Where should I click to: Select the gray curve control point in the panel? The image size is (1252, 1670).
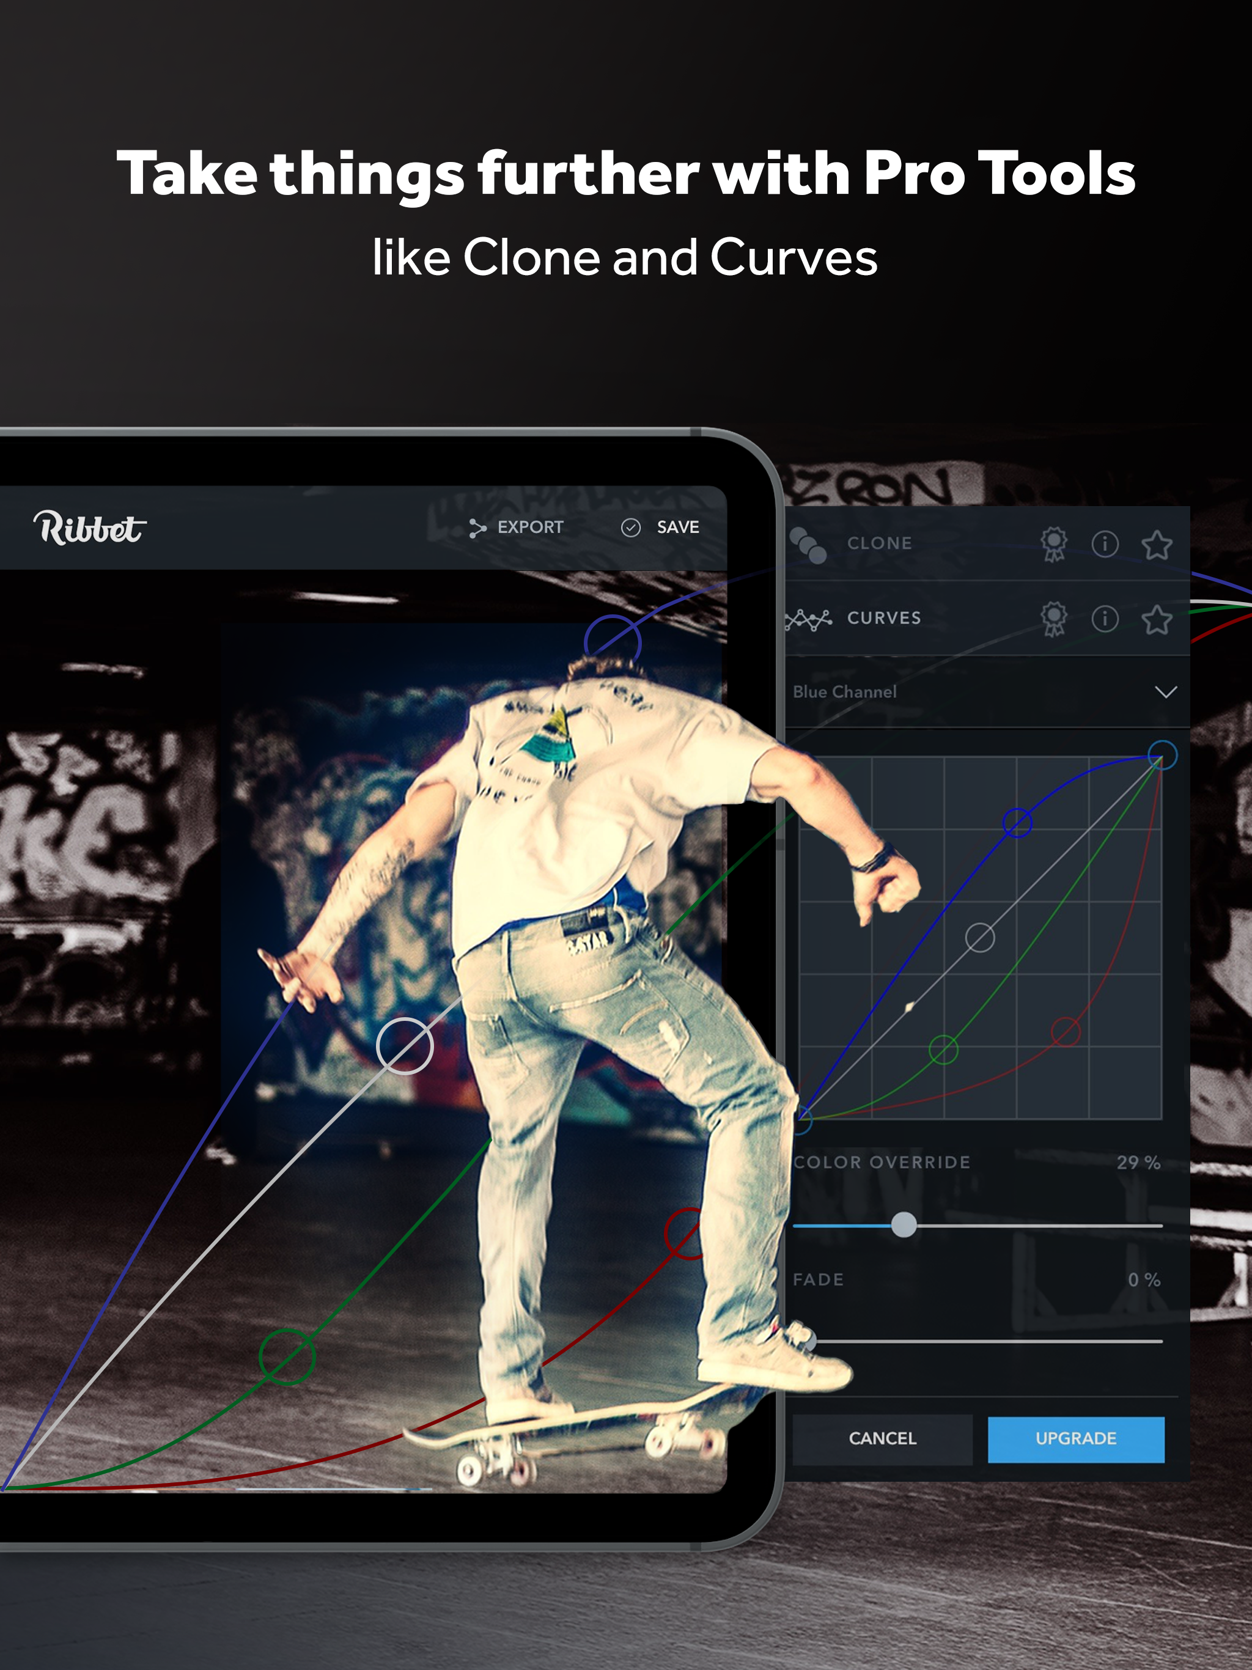point(979,938)
